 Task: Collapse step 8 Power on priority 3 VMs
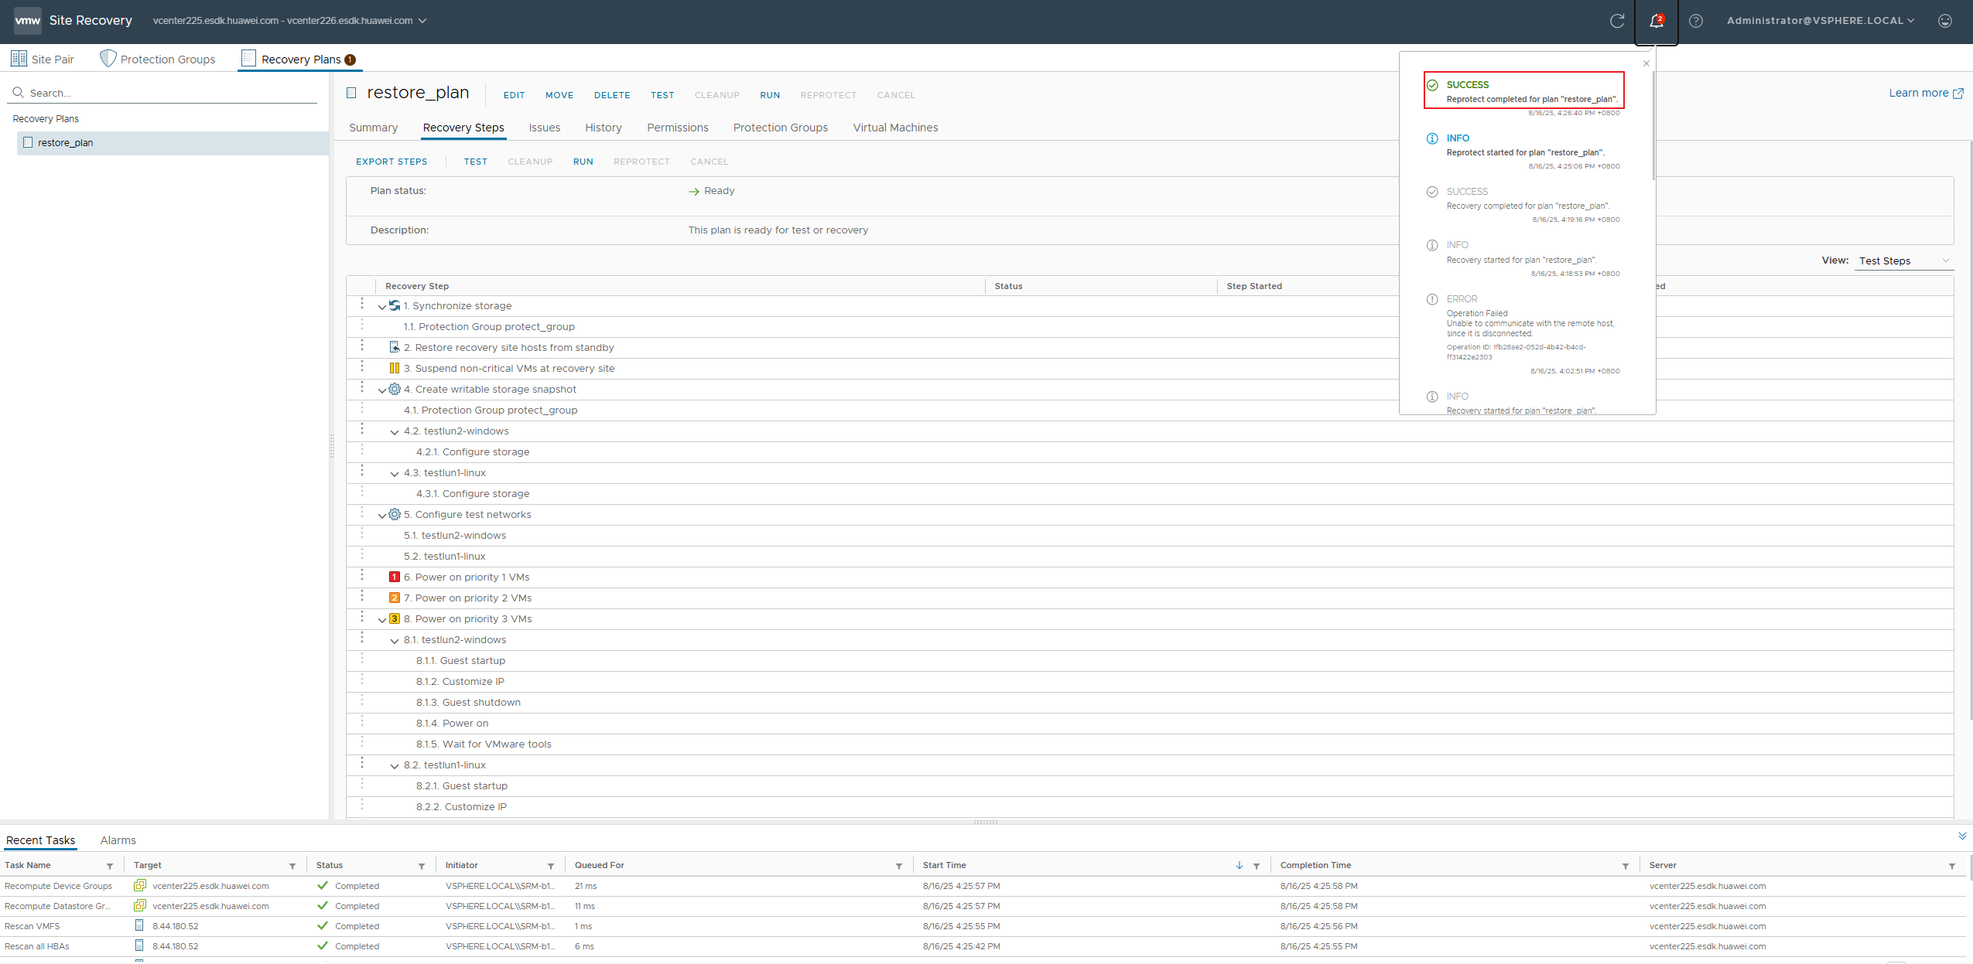point(382,620)
